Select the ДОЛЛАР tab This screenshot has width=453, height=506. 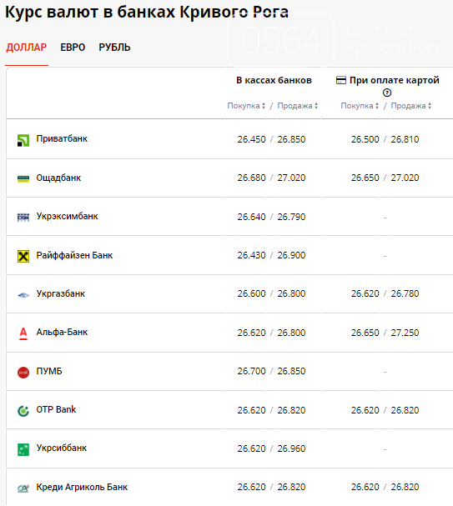[x=27, y=48]
